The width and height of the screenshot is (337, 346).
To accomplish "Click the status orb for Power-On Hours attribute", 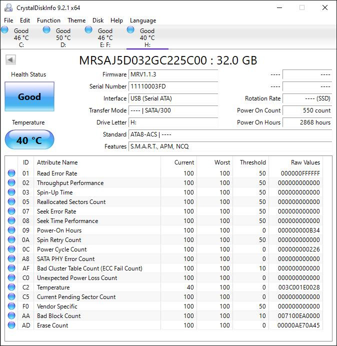I will click(11, 230).
